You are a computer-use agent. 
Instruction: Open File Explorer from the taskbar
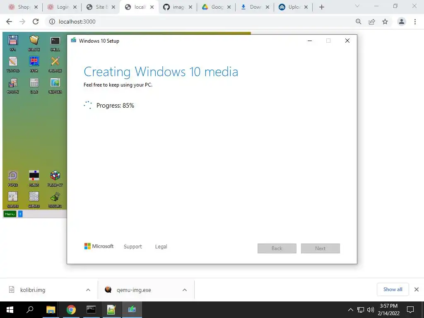(51, 310)
